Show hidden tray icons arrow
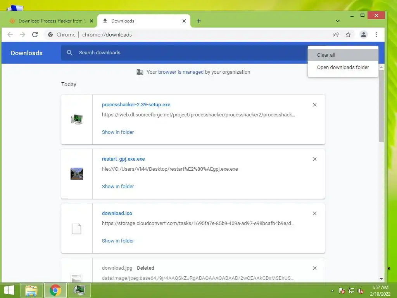The image size is (397, 298). click(332, 291)
